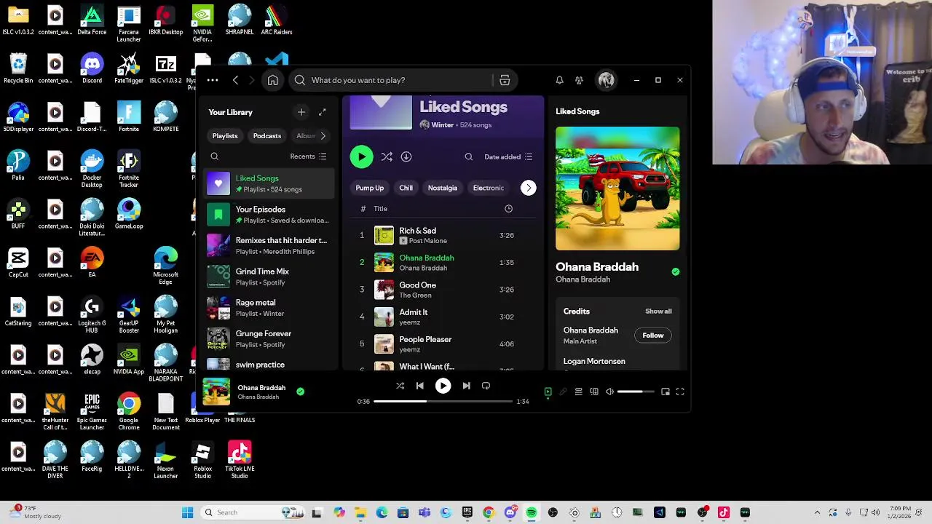Skip to previous track
The image size is (932, 524).
(x=419, y=386)
